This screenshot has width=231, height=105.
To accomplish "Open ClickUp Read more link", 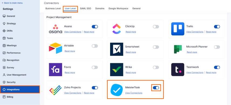I will coord(131,32).
